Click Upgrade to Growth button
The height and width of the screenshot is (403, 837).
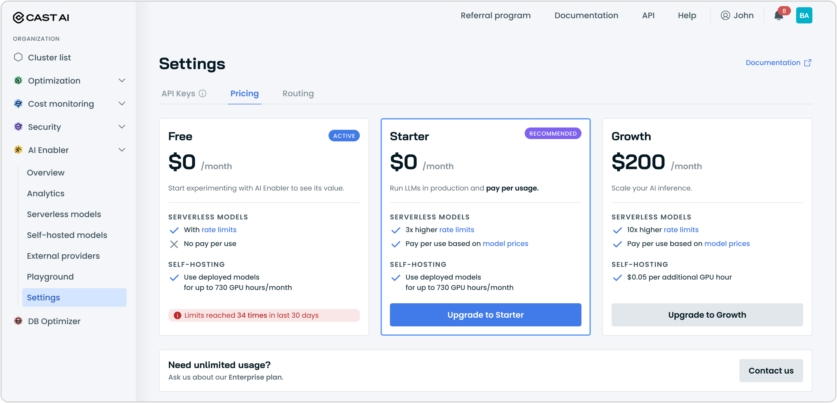(707, 315)
